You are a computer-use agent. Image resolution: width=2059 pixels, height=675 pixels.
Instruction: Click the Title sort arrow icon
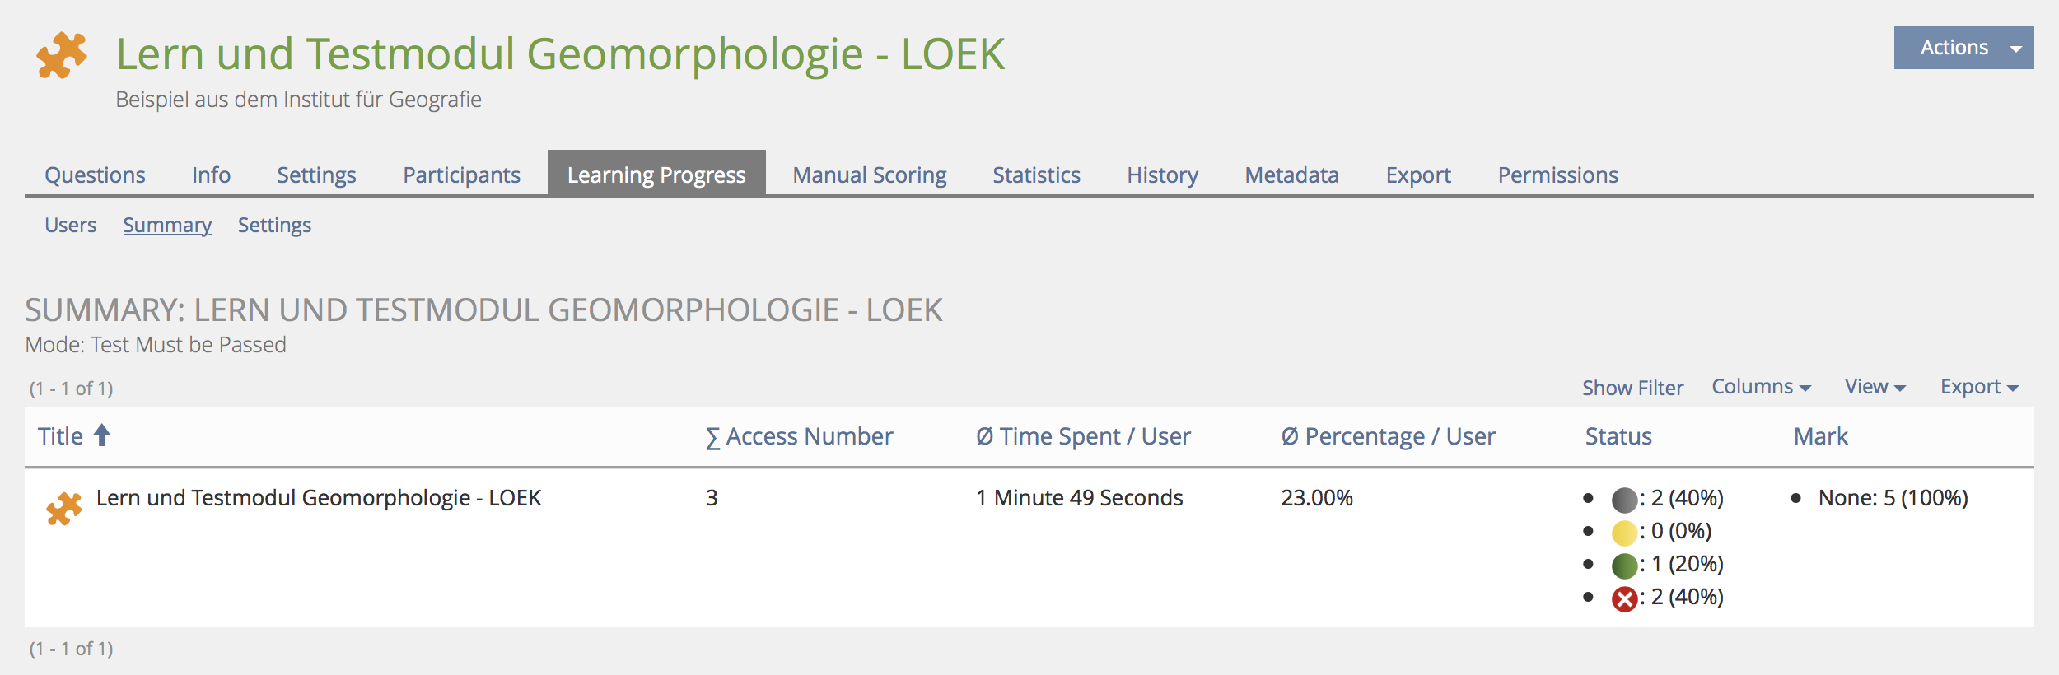coord(101,435)
